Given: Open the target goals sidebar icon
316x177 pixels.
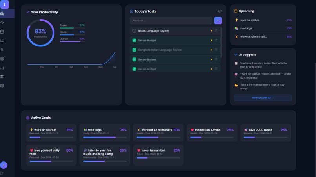Looking at the screenshot, I should [2, 59].
